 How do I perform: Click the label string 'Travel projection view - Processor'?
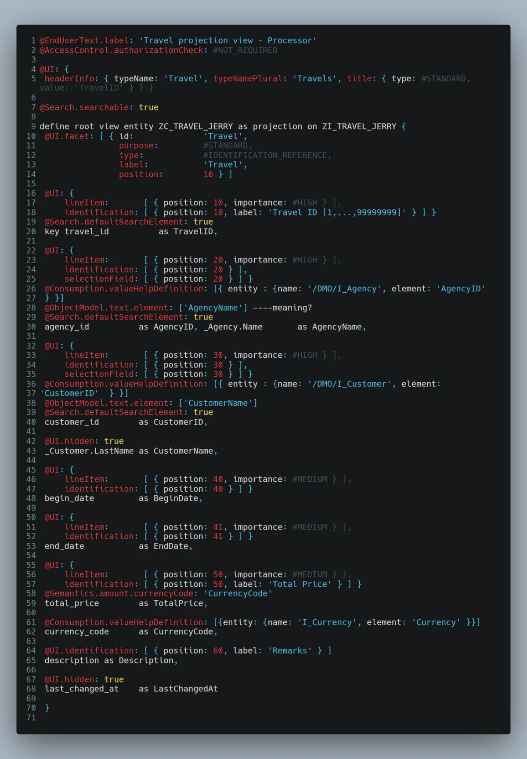point(228,40)
